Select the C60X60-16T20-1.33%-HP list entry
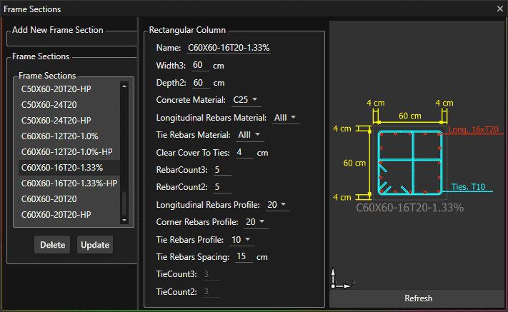This screenshot has height=312, width=508. point(69,183)
